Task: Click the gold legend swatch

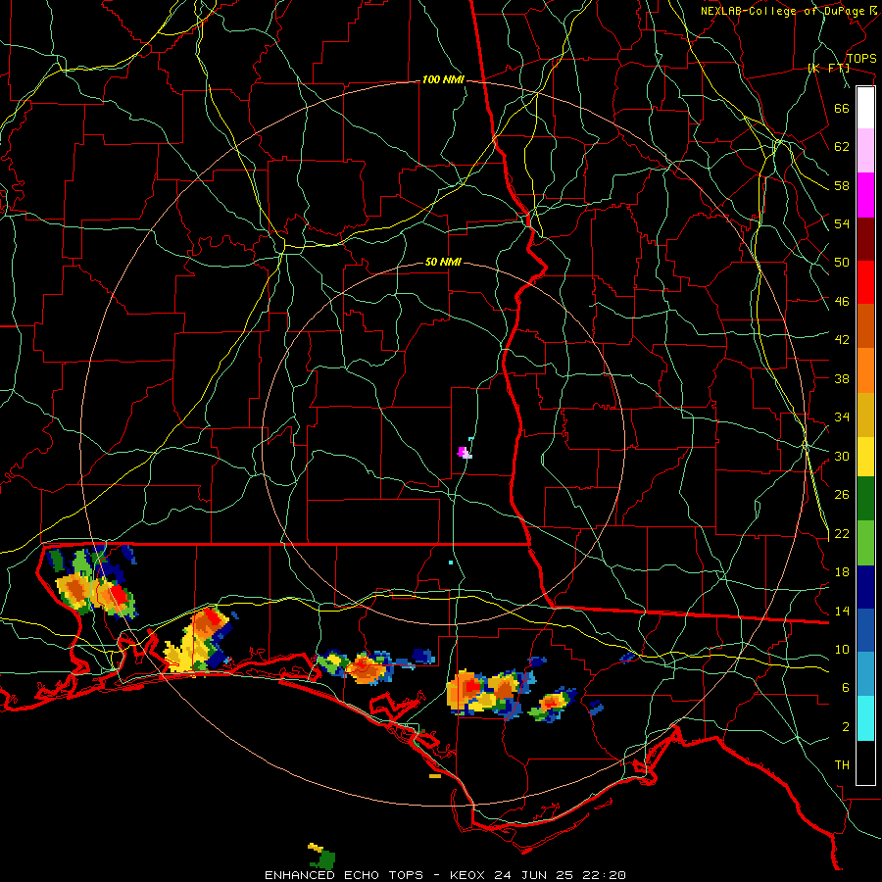Action: click(x=865, y=415)
